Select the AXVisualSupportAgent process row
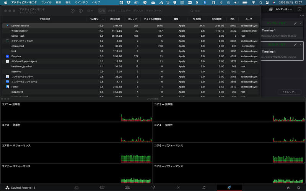This screenshot has width=306, height=191. coord(130,61)
